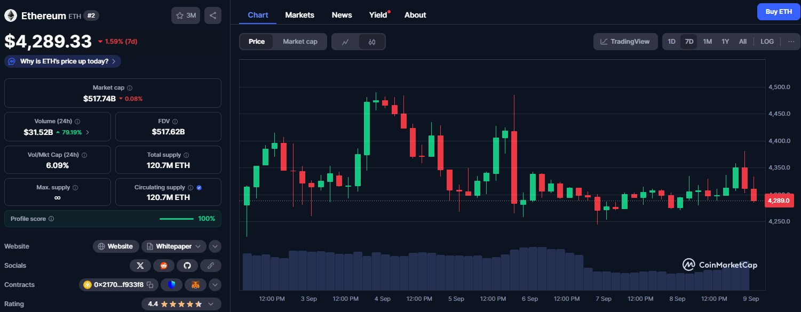Click the Market cap info icon

coord(130,87)
